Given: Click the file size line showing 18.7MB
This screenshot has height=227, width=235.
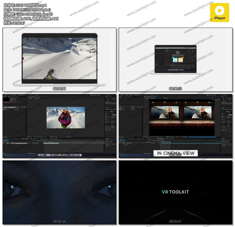Looking at the screenshot, I should click(27, 10).
